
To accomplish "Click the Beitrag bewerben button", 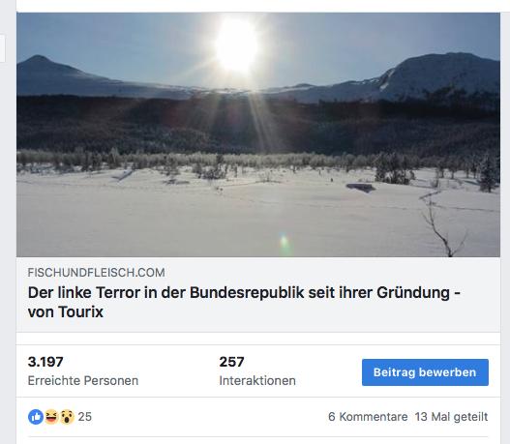I will pos(425,372).
